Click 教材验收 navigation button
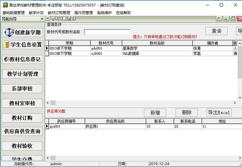Viewport: 242px width, 167px height. [x=22, y=146]
